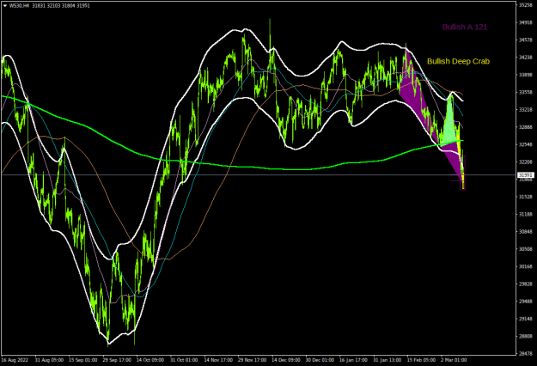Click the 34578 price axis value
The image size is (537, 366).
pyautogui.click(x=525, y=40)
